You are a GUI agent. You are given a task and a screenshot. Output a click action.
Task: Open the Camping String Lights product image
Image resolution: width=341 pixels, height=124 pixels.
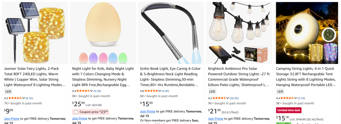(307, 33)
